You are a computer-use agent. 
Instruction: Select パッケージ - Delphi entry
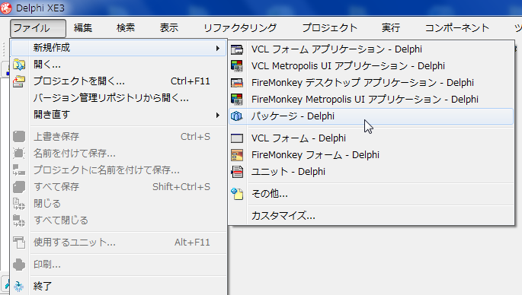371,116
